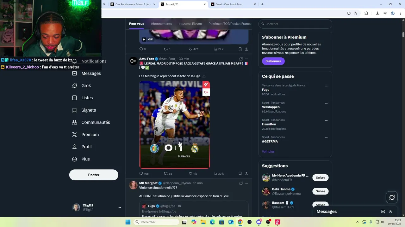Open options for Verstappen trend
The width and height of the screenshot is (405, 227).
tap(327, 103)
